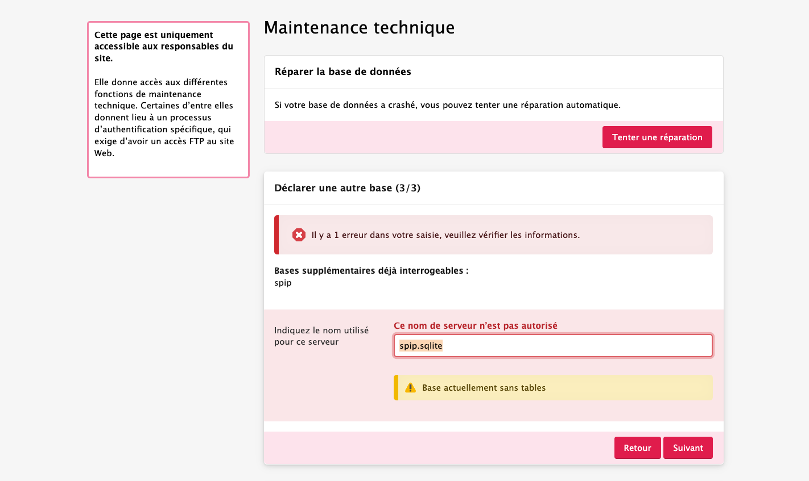This screenshot has width=809, height=481.
Task: Click the 'Si votre base de données a crashé' text
Action: click(448, 105)
